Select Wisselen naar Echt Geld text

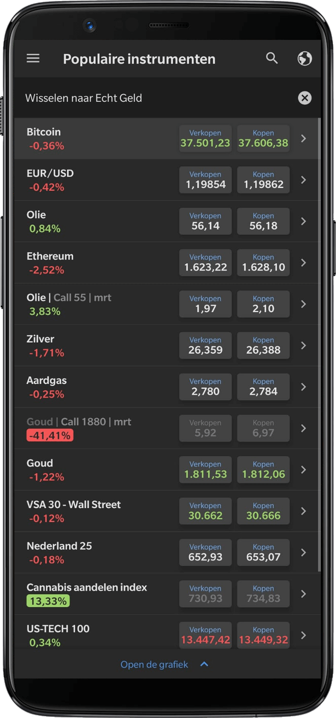click(x=84, y=98)
